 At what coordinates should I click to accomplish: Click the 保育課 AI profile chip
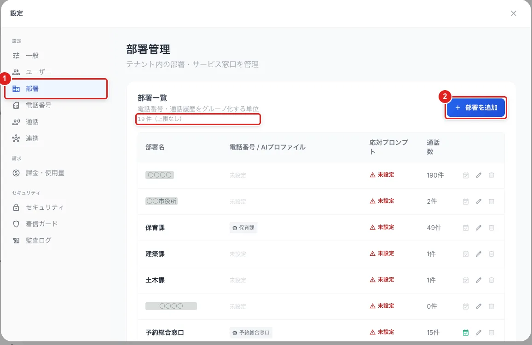(x=243, y=228)
